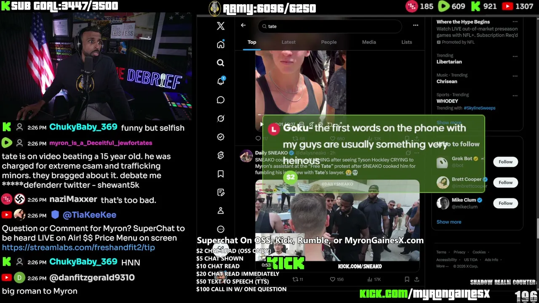539x303 pixels.
Task: Open Messages chat icon in sidebar
Action: 221,100
